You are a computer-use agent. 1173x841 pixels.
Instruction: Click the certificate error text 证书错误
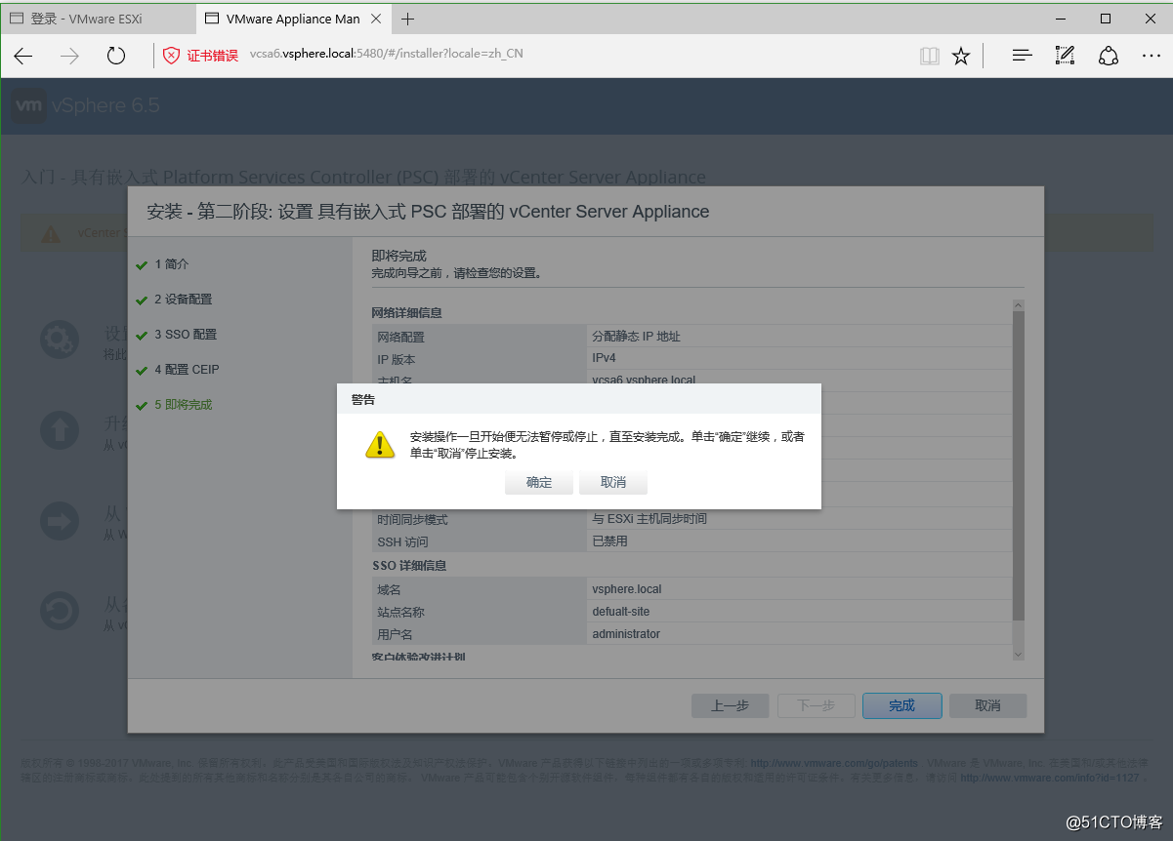pyautogui.click(x=212, y=56)
